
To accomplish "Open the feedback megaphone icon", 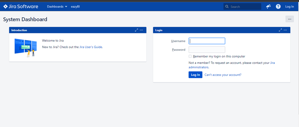I will point(268,7).
